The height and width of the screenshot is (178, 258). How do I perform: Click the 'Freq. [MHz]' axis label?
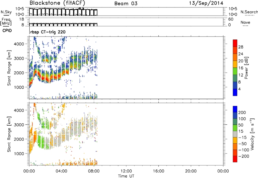click(6, 22)
